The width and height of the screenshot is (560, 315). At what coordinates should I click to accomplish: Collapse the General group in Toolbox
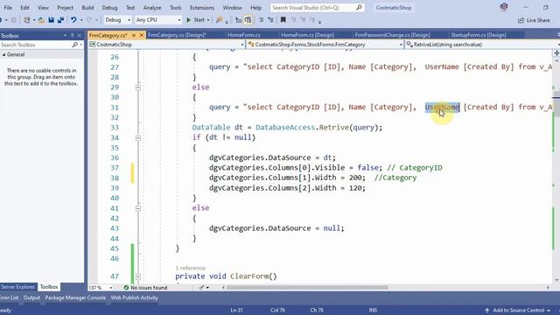[3, 54]
